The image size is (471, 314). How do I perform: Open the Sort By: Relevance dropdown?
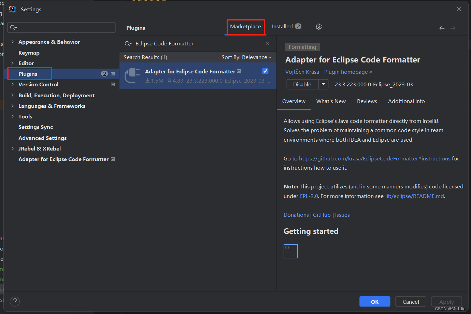[246, 57]
